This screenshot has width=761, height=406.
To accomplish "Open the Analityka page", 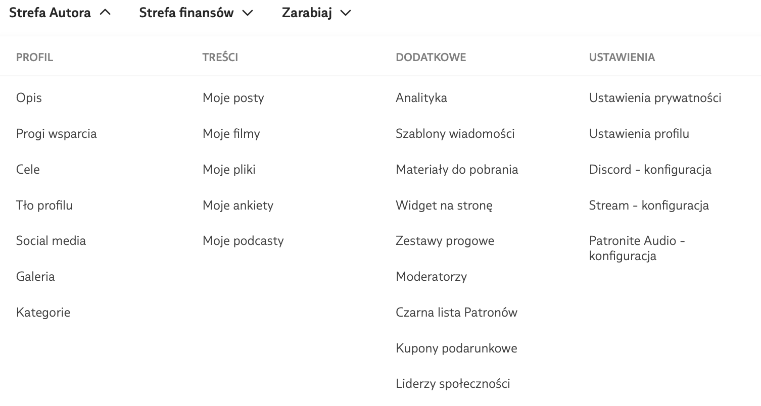I will (x=421, y=97).
